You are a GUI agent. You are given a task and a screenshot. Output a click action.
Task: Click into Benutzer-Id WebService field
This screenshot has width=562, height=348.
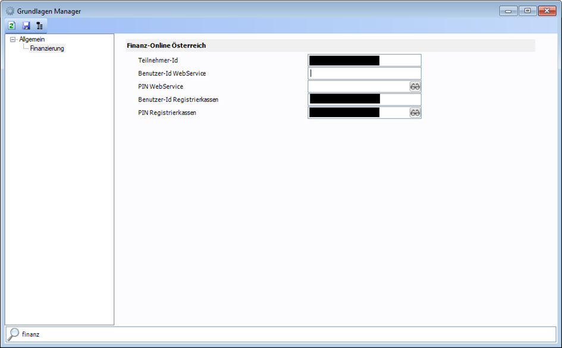point(364,73)
